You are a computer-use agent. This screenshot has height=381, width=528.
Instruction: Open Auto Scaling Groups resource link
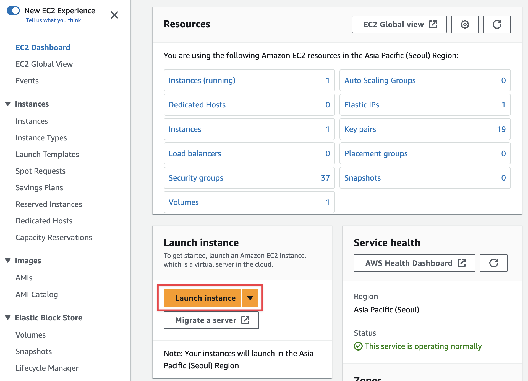click(x=380, y=80)
